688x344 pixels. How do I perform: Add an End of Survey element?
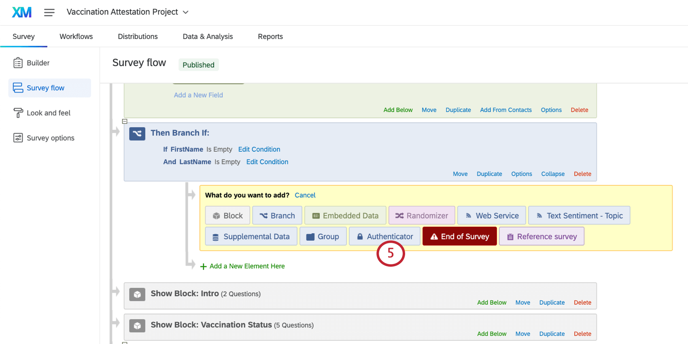pyautogui.click(x=460, y=236)
